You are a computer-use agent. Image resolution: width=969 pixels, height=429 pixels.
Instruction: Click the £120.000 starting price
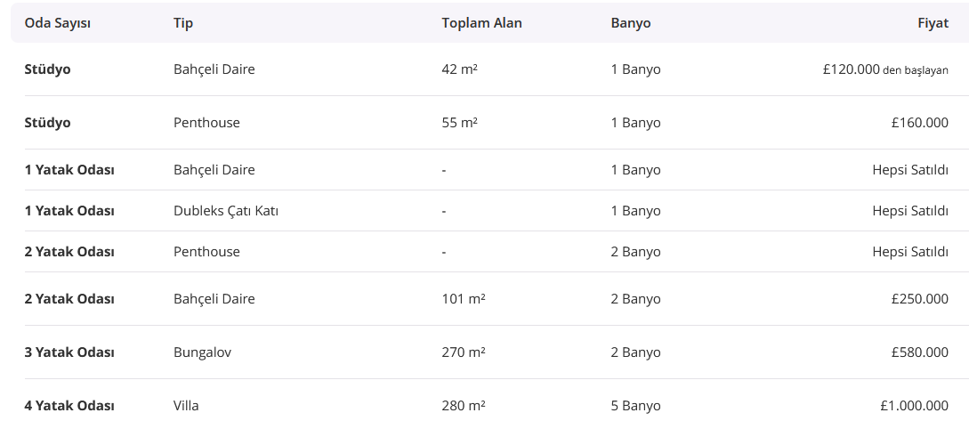click(x=852, y=69)
